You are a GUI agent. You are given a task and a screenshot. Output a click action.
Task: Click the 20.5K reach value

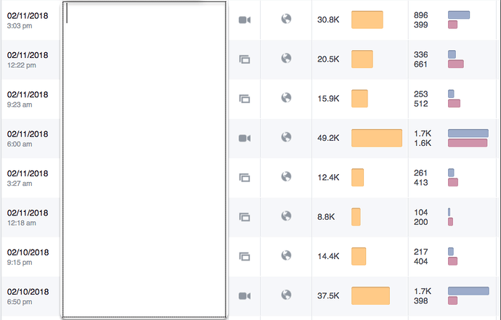[x=328, y=59]
